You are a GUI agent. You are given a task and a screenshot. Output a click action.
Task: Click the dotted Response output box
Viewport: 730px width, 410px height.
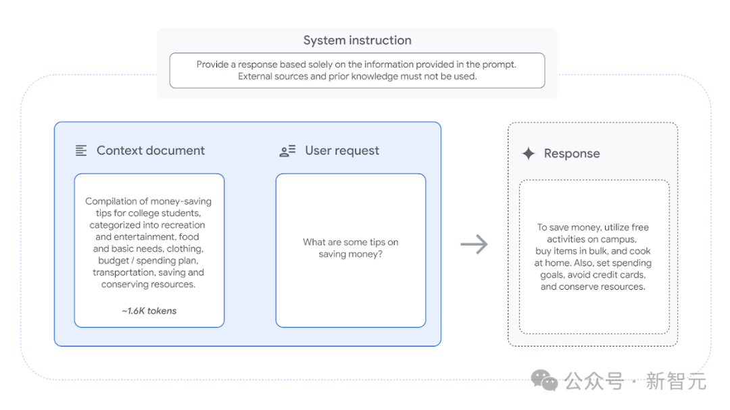click(594, 257)
